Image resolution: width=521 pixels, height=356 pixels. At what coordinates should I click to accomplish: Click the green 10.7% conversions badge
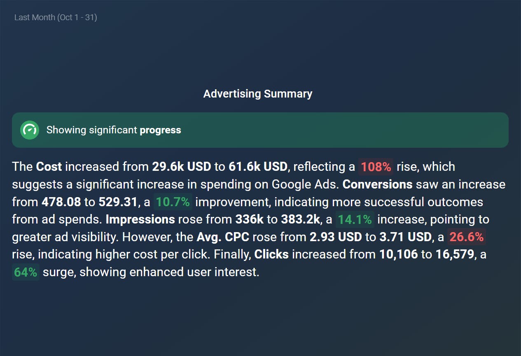pos(173,202)
